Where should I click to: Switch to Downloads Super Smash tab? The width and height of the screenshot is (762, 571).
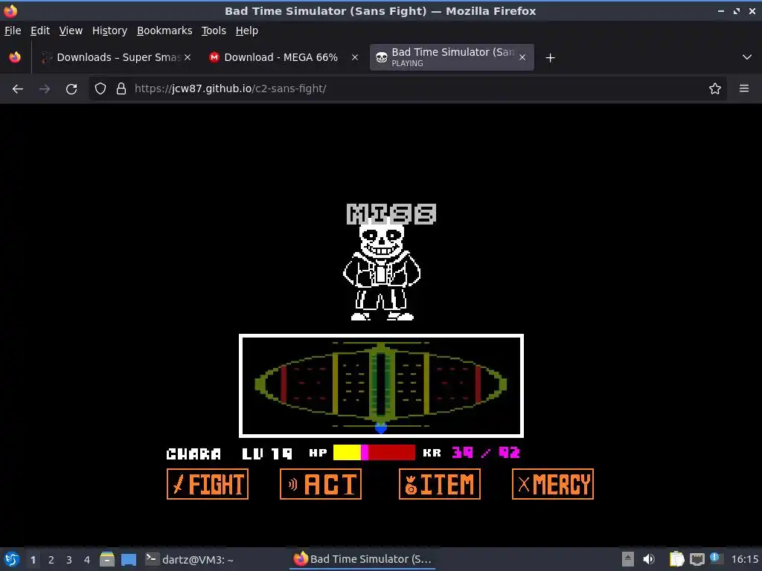tap(117, 57)
